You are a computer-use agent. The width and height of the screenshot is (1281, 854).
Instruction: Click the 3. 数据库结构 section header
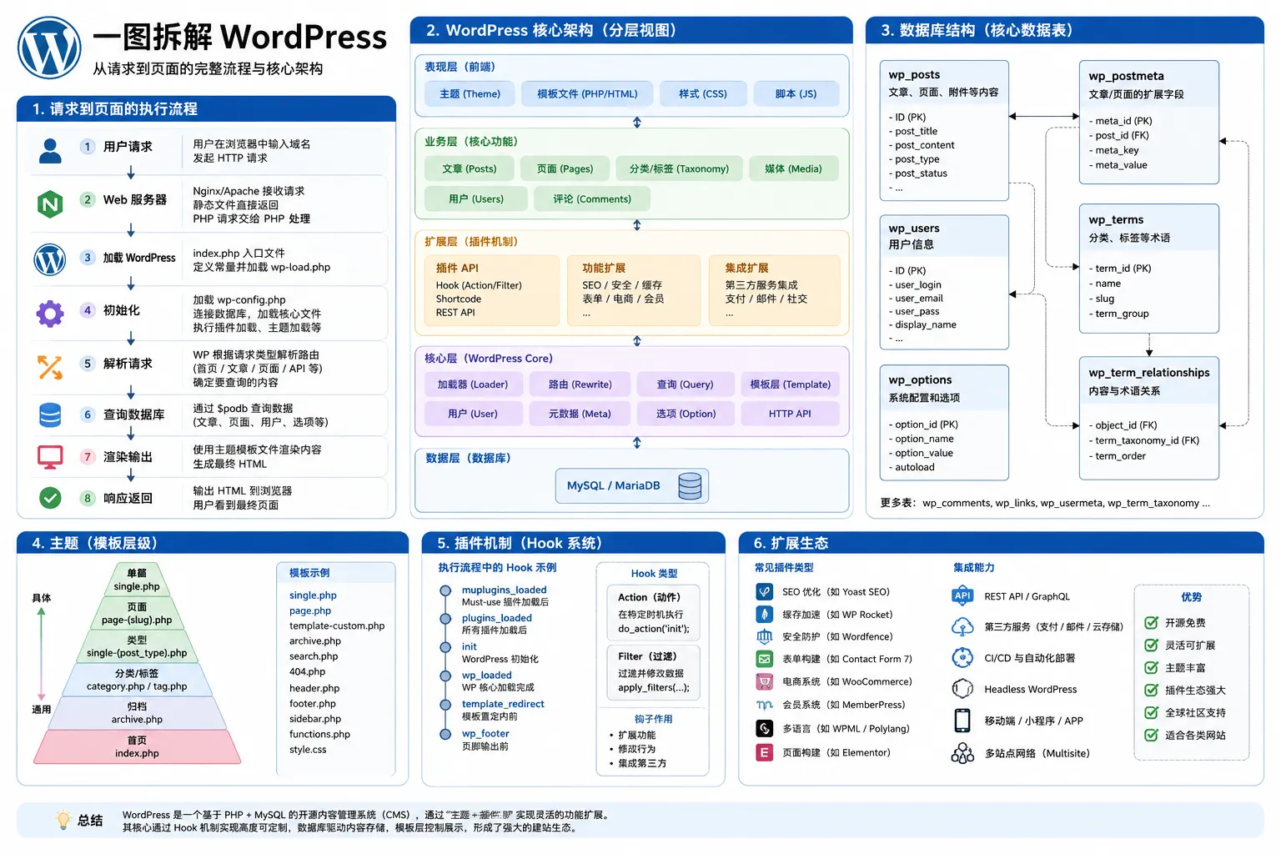coord(1065,30)
